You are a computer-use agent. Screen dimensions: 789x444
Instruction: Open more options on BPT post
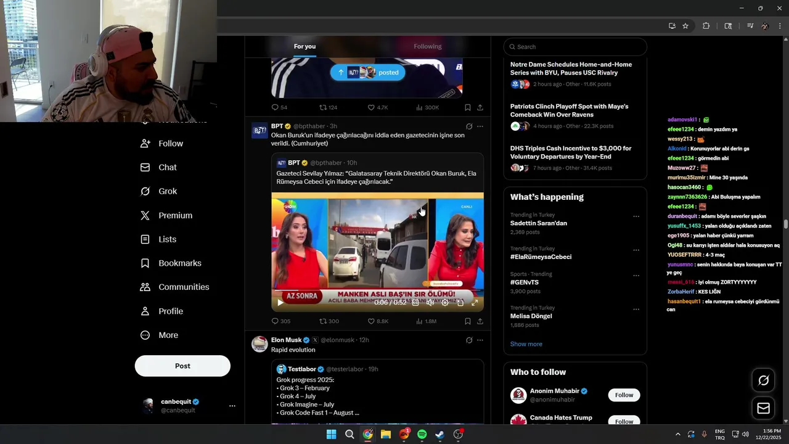point(480,126)
